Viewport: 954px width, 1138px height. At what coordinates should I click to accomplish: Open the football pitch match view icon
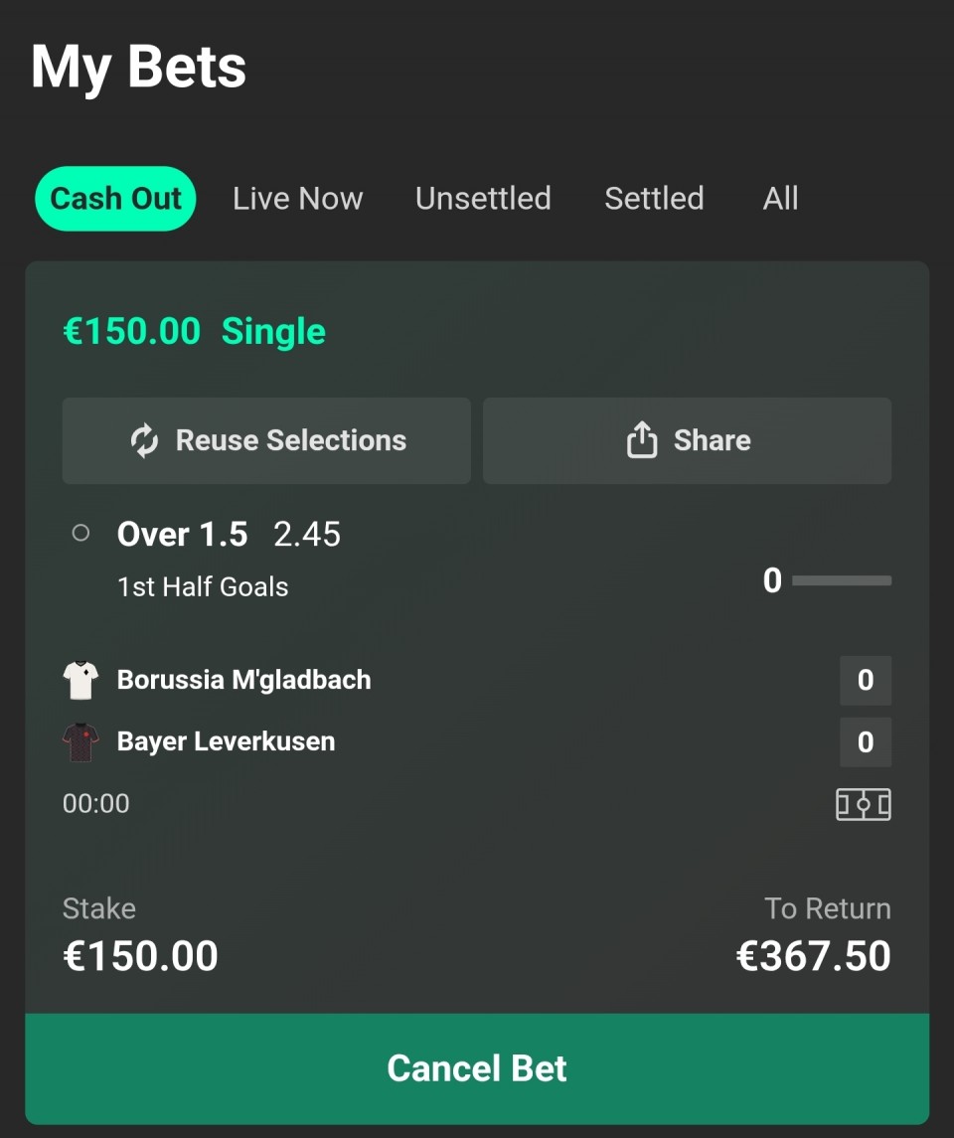(x=863, y=804)
